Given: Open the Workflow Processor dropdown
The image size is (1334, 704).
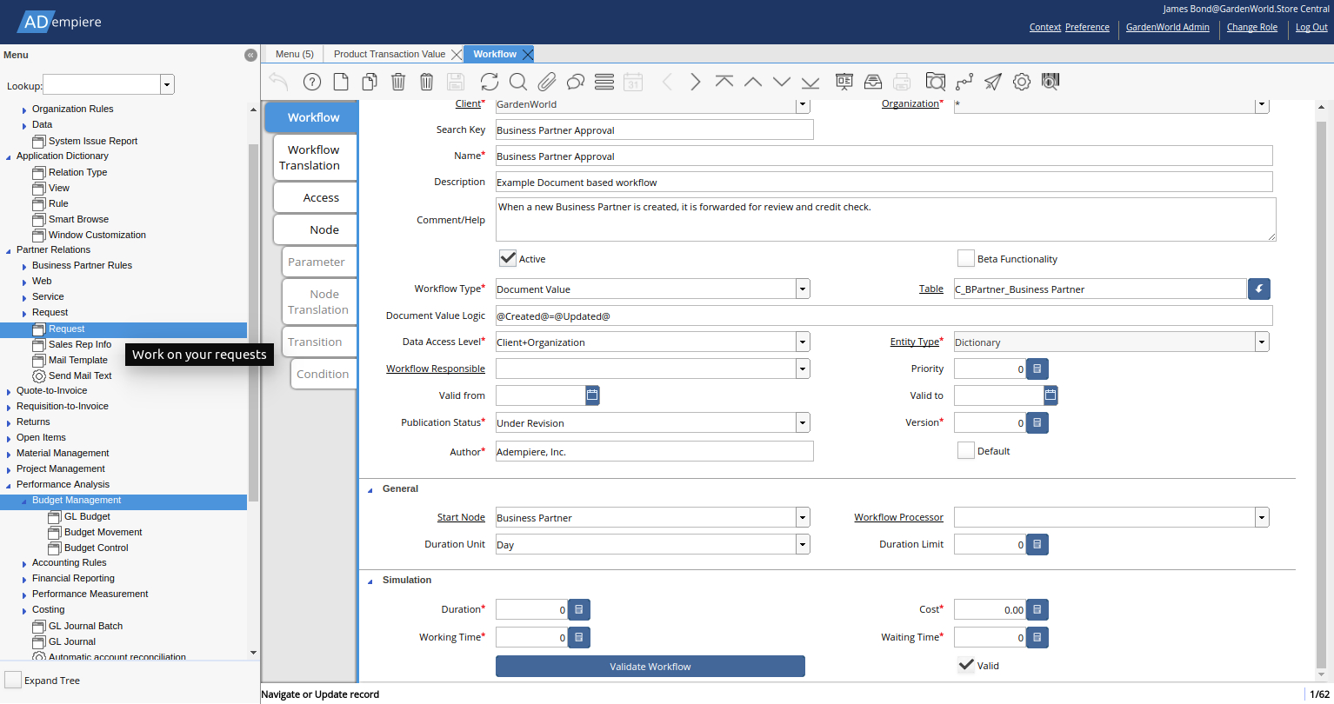Looking at the screenshot, I should (1262, 518).
